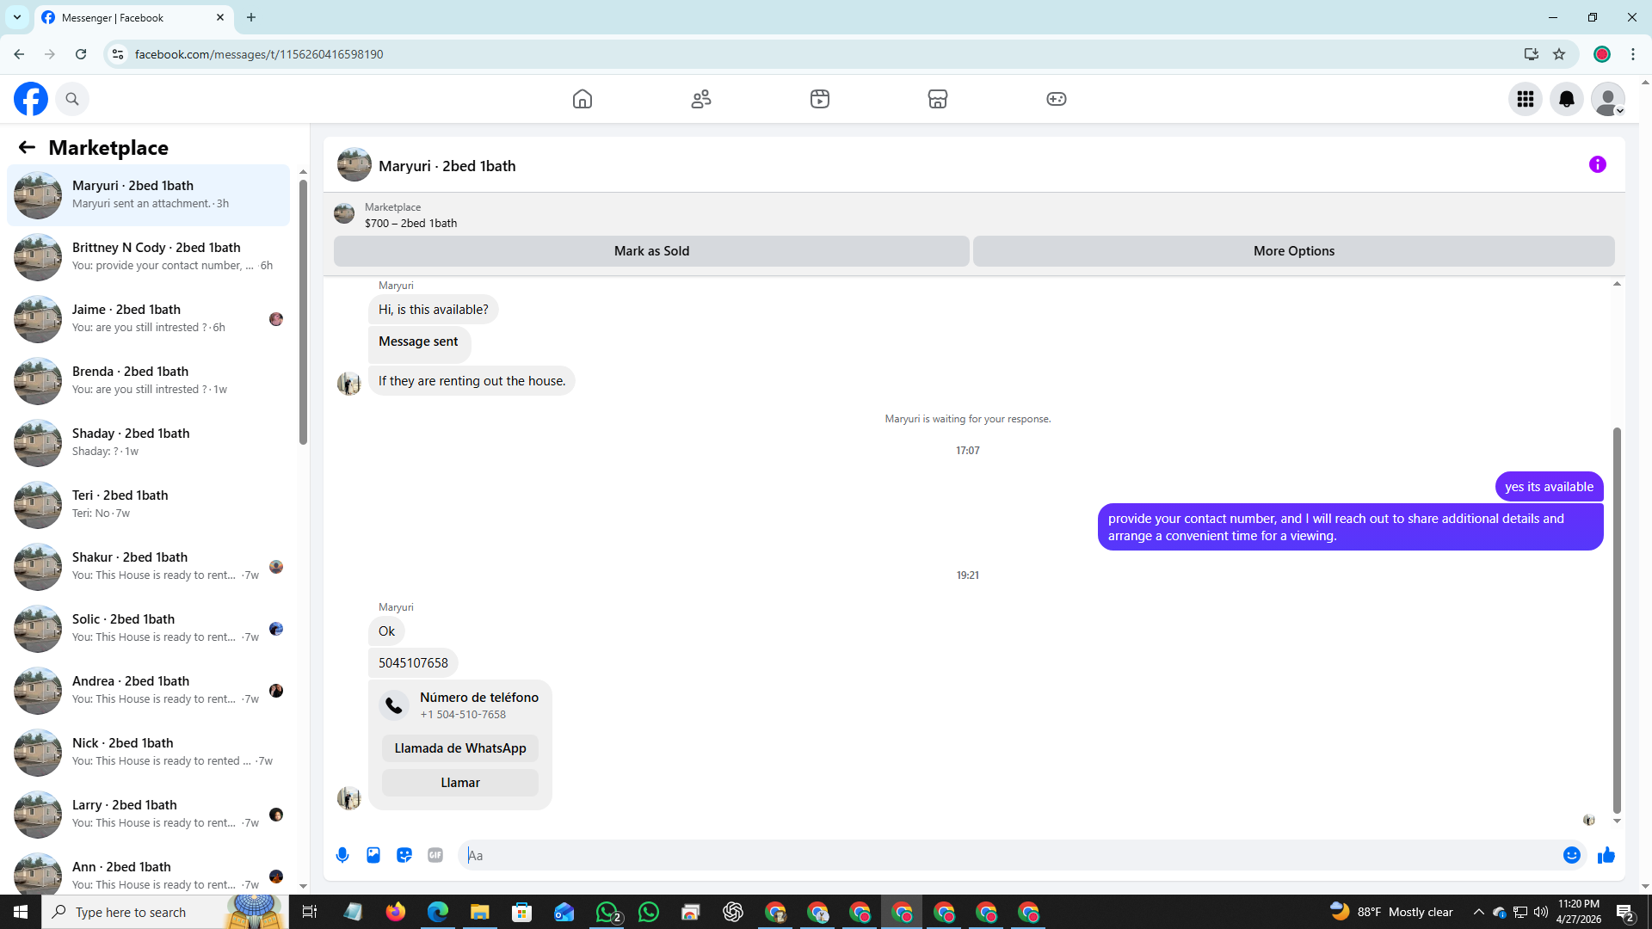Click the 'Hi, is this available?' message
This screenshot has height=929, width=1652.
point(433,310)
